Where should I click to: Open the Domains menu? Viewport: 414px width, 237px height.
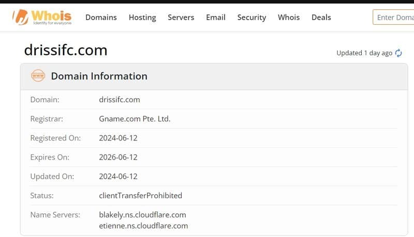(101, 17)
